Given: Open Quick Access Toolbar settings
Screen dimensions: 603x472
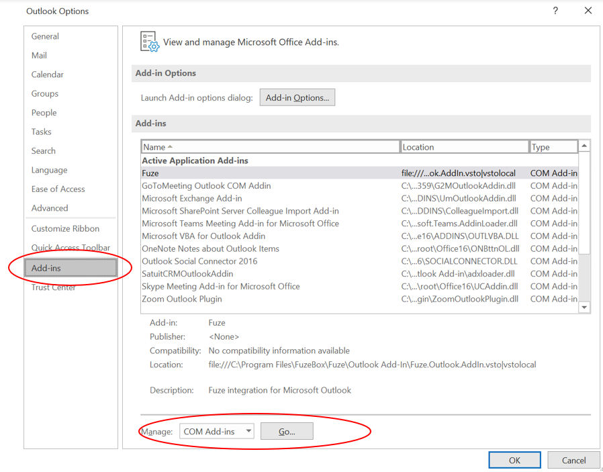Looking at the screenshot, I should (71, 248).
